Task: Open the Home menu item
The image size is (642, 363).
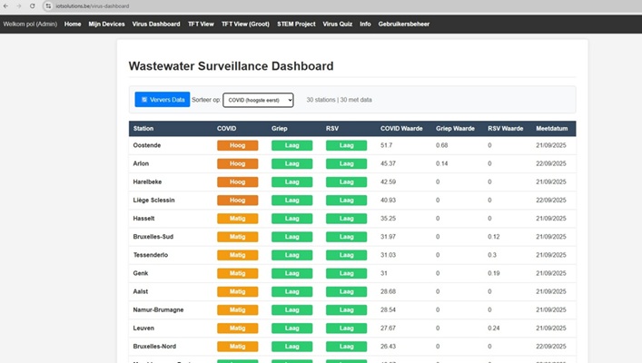Action: click(x=73, y=25)
